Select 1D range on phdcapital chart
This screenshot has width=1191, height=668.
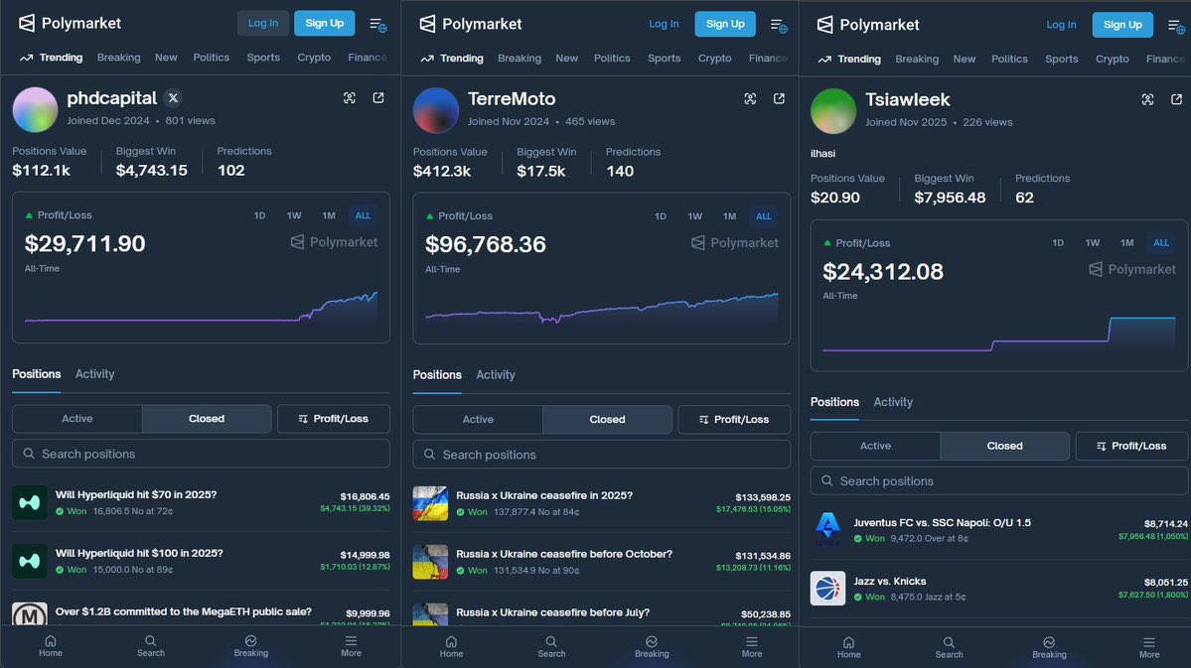coord(260,215)
